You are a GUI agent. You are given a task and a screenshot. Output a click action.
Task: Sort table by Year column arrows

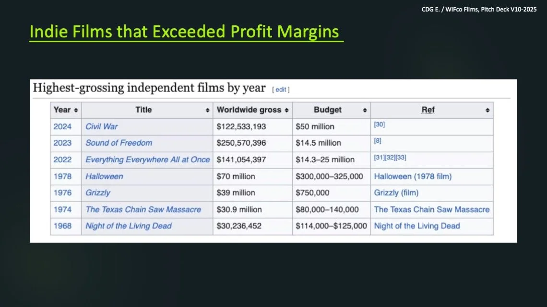(x=76, y=110)
